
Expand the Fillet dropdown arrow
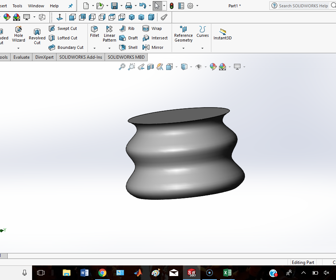click(x=94, y=48)
